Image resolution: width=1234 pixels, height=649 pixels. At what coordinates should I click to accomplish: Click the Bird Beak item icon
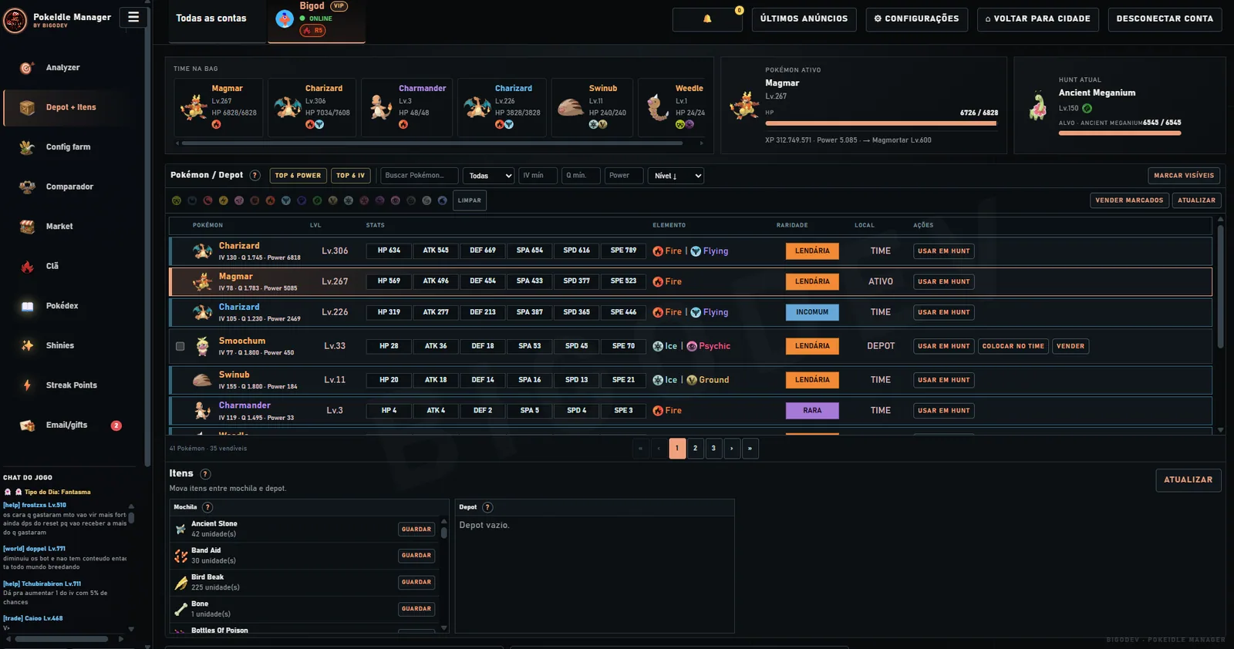point(180,583)
